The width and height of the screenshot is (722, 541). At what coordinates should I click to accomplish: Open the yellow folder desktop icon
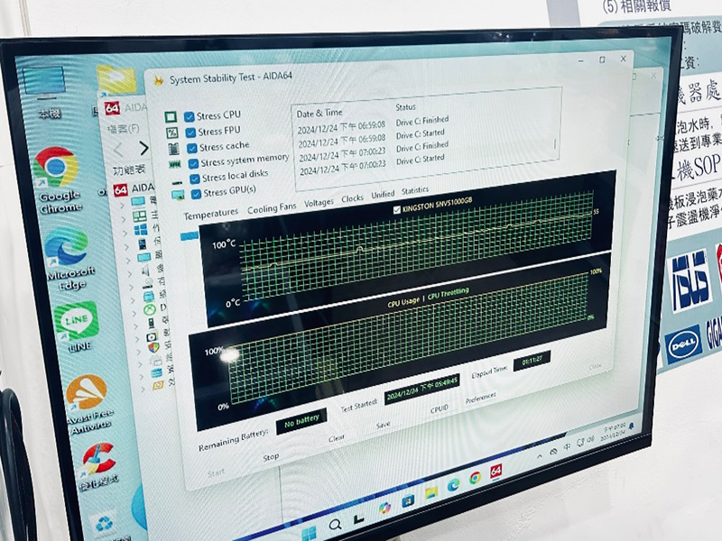click(x=116, y=79)
